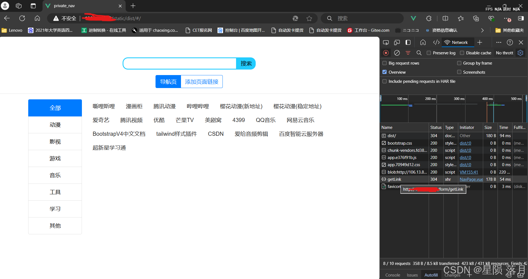Add more tools with plus in DevTools
528x279 pixels.
click(x=480, y=42)
